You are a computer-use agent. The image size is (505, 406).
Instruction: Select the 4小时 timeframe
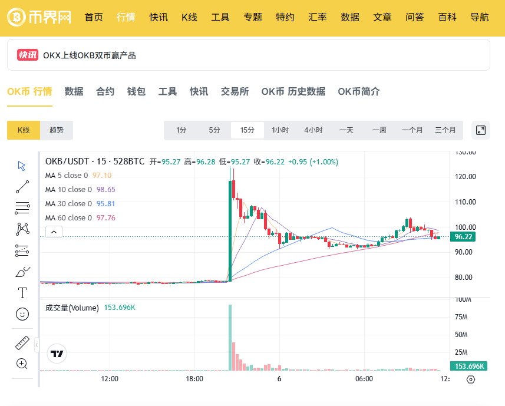(313, 130)
